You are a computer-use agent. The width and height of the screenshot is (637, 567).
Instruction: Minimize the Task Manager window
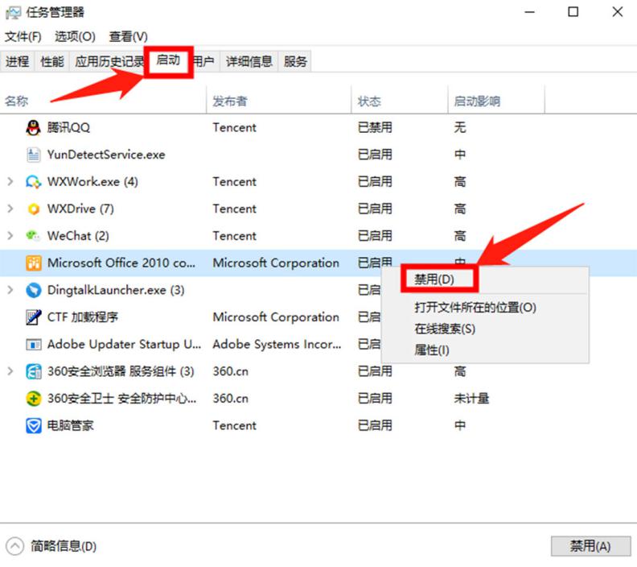coord(529,12)
